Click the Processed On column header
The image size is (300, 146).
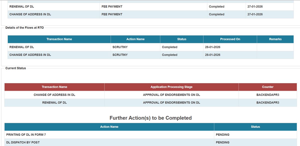(x=230, y=39)
